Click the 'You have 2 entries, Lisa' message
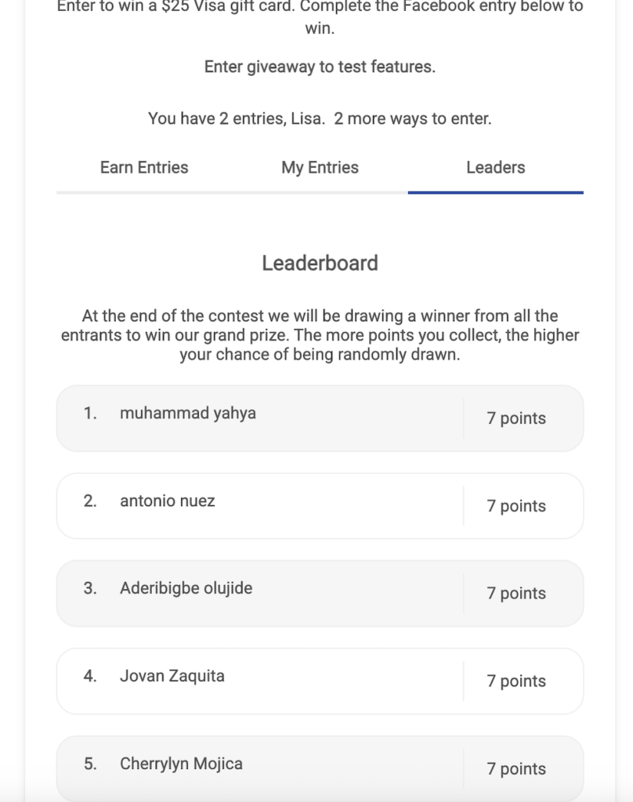The height and width of the screenshot is (802, 633). (x=320, y=119)
